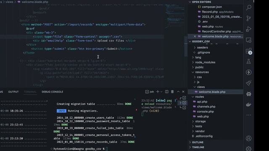Show additional activity bar views
Screen dimensions: 269x151
point(249,115)
